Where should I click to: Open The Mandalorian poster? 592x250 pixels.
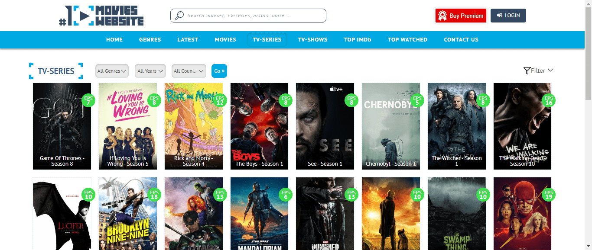(x=259, y=214)
